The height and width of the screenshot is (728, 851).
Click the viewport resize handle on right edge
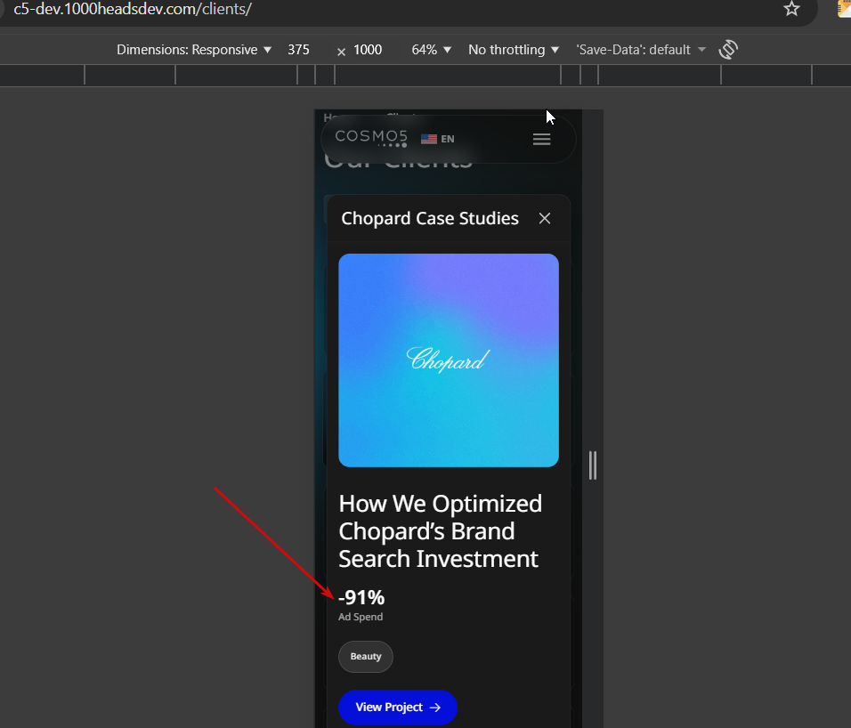[593, 465]
